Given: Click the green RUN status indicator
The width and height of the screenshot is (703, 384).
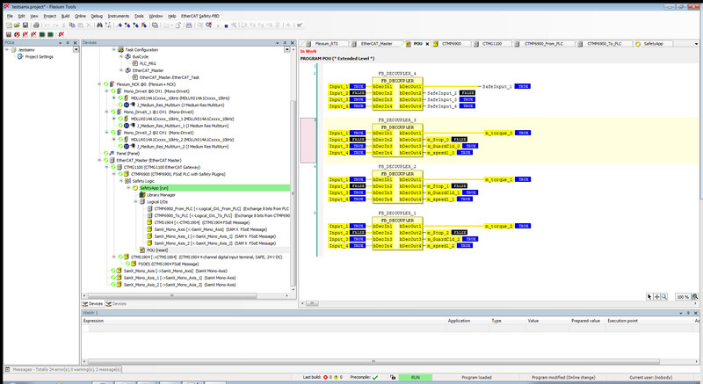Looking at the screenshot, I should click(415, 377).
